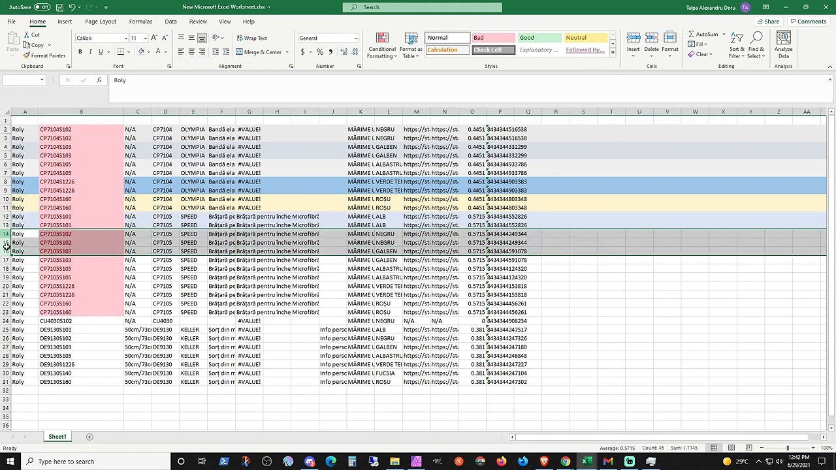Click the Save icon in the title bar
The height and width of the screenshot is (470, 836).
pos(59,7)
